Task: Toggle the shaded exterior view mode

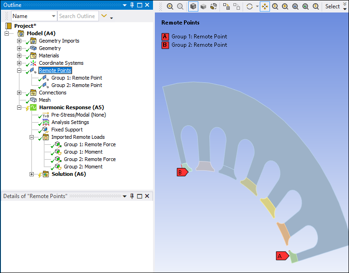Action: (203, 6)
